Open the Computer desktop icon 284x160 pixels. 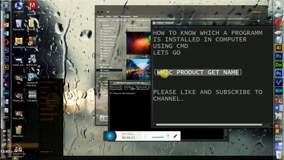[19, 7]
